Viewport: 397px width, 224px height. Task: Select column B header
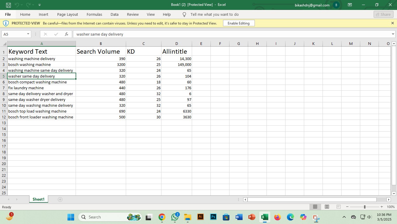point(101,44)
